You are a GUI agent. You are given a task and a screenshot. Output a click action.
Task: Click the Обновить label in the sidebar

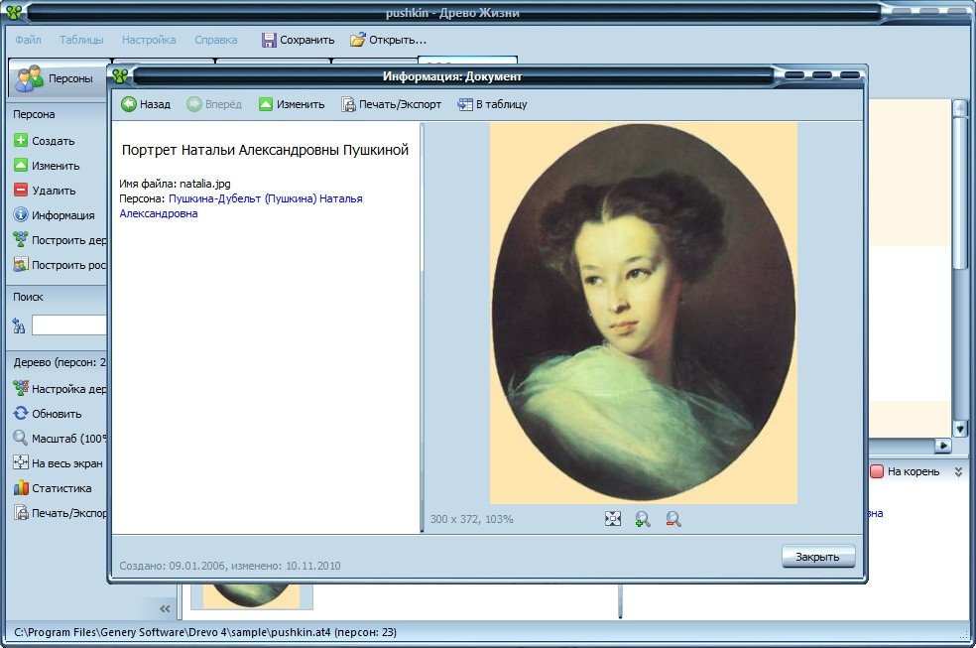pos(57,414)
